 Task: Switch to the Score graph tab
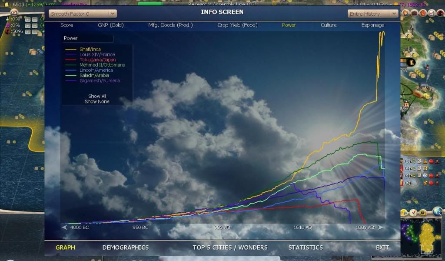click(66, 25)
